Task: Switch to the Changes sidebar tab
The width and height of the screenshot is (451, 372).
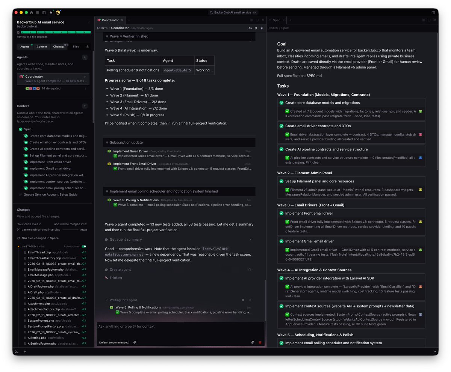Action: point(59,47)
